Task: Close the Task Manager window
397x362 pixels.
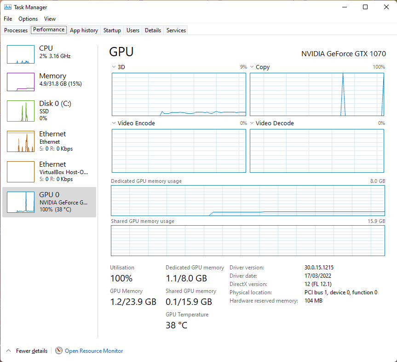Action: [x=386, y=7]
